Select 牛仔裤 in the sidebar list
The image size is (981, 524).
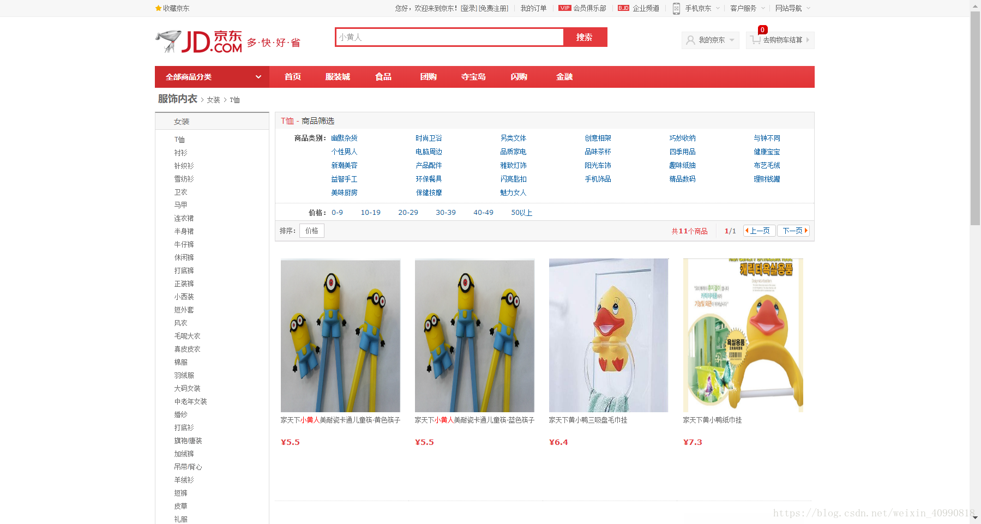click(x=184, y=244)
